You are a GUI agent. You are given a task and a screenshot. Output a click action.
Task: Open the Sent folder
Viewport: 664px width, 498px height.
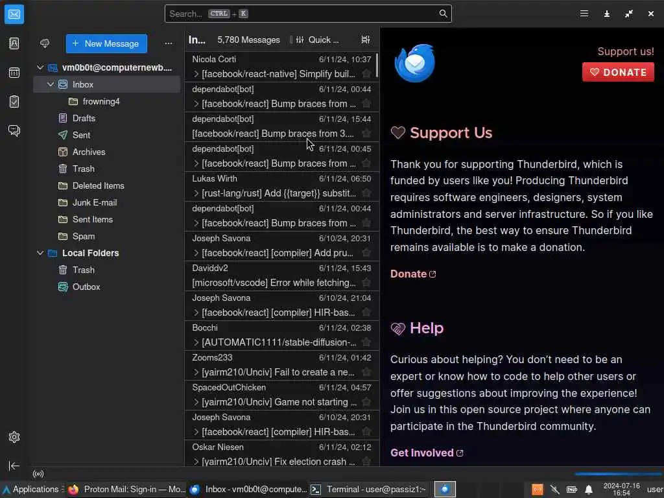pos(107,135)
